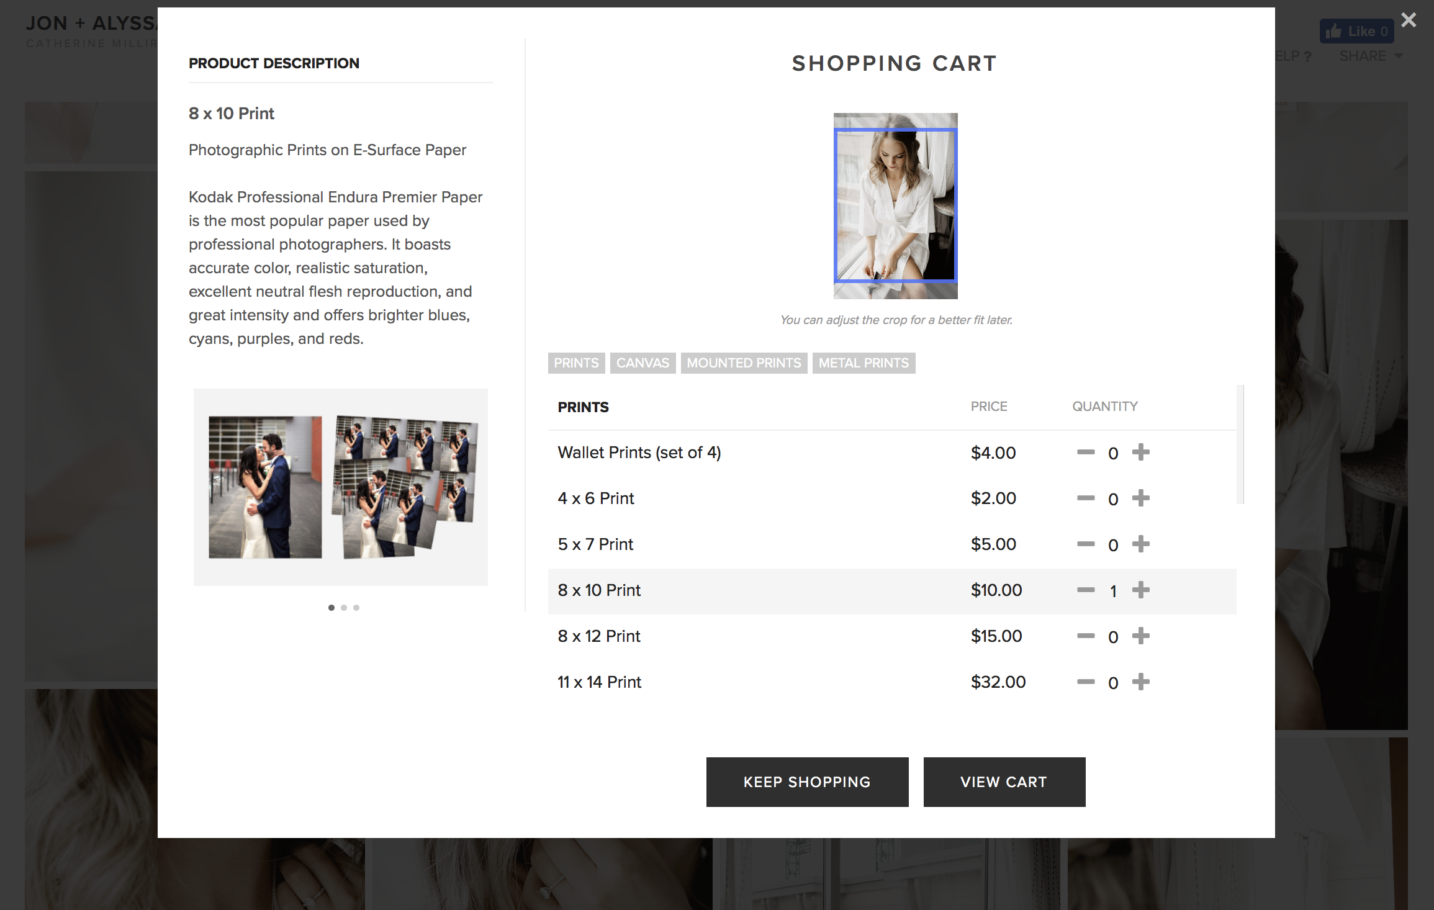Select the Wallet Prints (set of 4) row
This screenshot has width=1434, height=910.
(892, 453)
